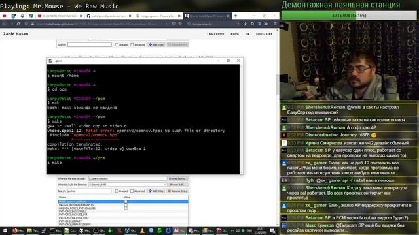Viewport: 419px width, 235px height.
Task: Close the 'How to install OpenCV' tab
Action: (x=228, y=16)
